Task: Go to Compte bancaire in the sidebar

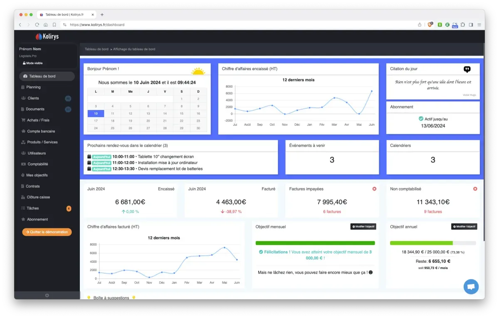Action: pyautogui.click(x=41, y=131)
